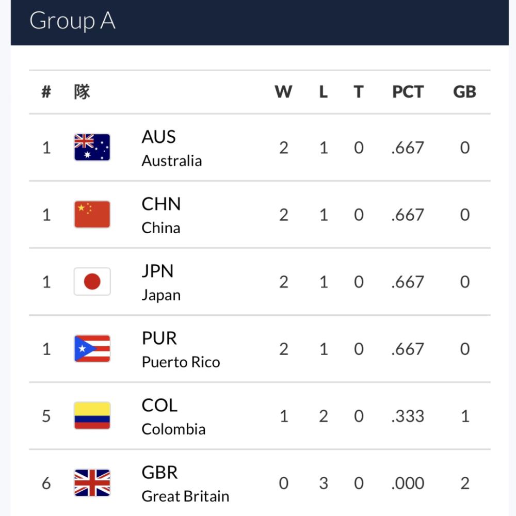Click the T ties column header
The image size is (516, 516).
(x=359, y=92)
